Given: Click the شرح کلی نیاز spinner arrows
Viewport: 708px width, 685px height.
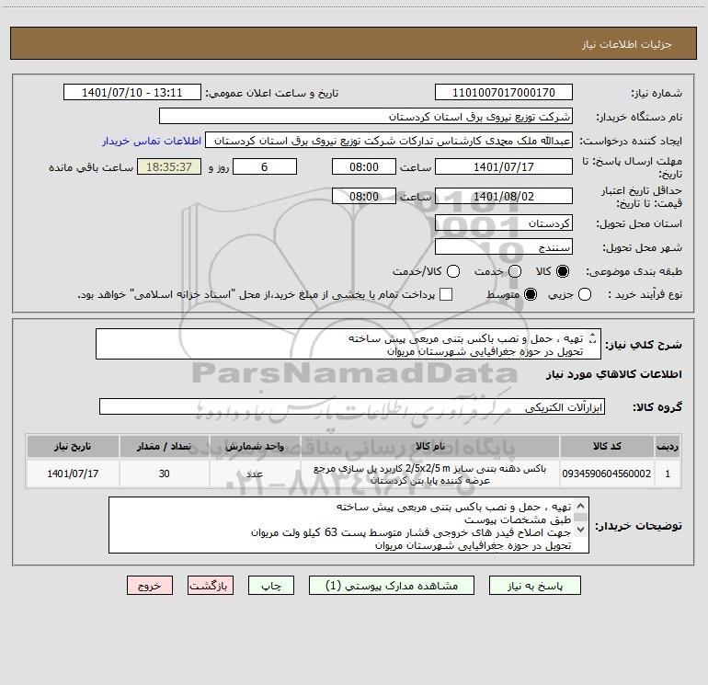Looking at the screenshot, I should point(592,337).
